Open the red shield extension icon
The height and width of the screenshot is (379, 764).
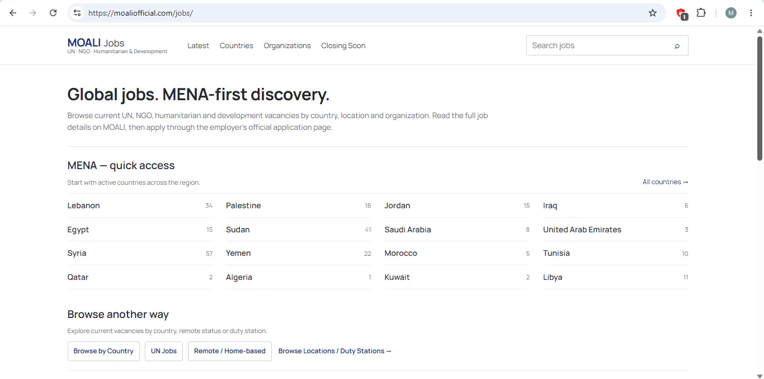click(681, 13)
